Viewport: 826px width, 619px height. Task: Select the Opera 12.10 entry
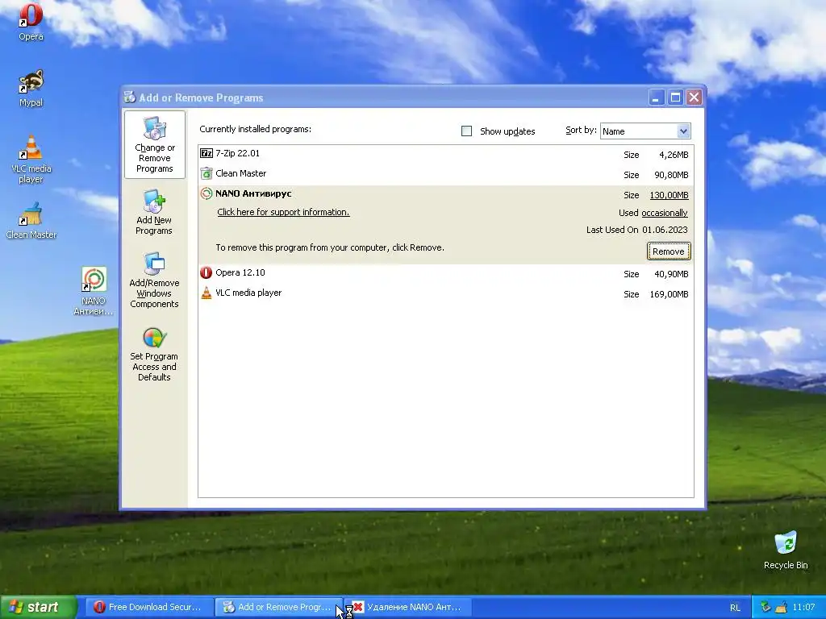pos(445,273)
